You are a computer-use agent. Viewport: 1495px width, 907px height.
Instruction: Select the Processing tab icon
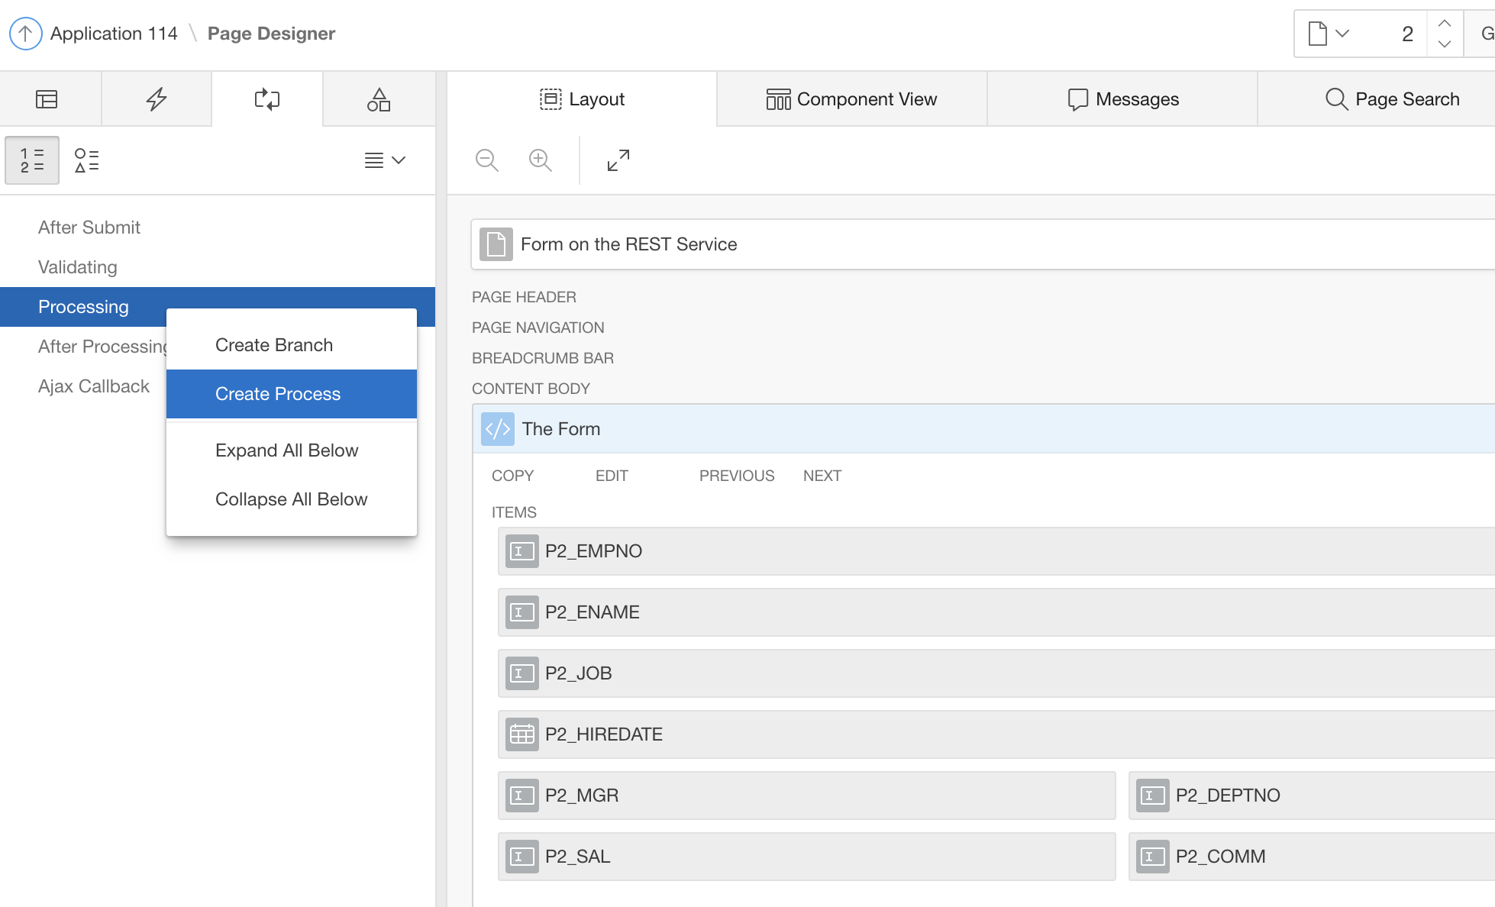[267, 99]
